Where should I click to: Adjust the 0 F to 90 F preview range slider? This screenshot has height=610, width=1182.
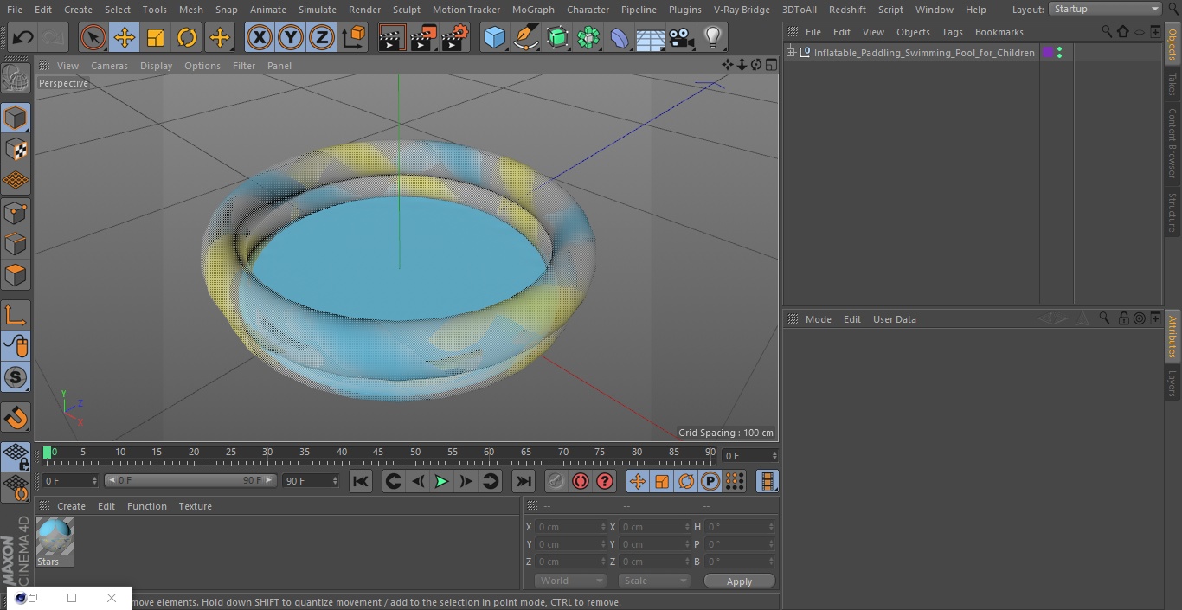(x=190, y=480)
